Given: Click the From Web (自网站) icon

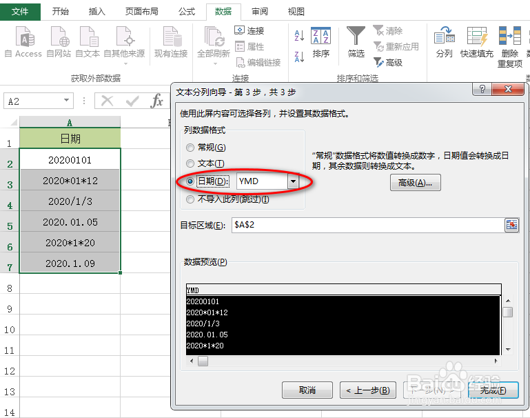Looking at the screenshot, I should click(59, 42).
